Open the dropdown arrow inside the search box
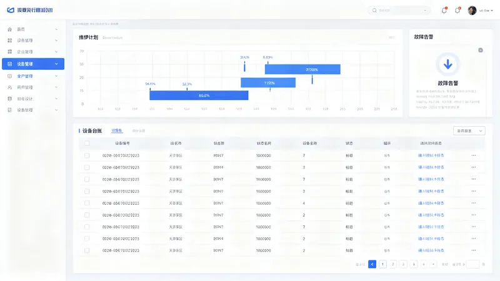500x281 pixels. pyautogui.click(x=425, y=11)
